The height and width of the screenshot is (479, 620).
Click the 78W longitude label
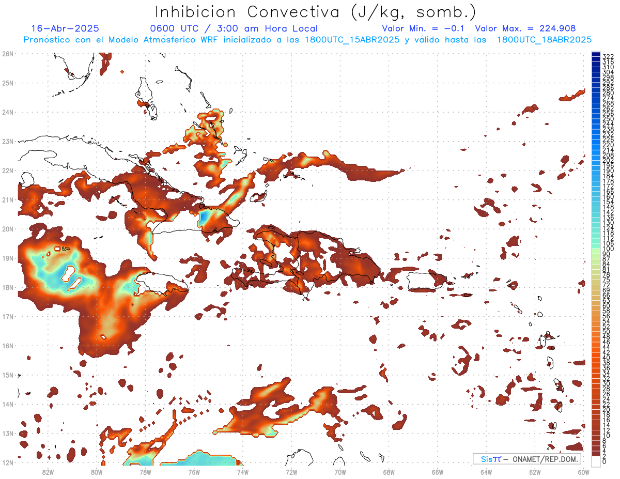[x=145, y=472]
